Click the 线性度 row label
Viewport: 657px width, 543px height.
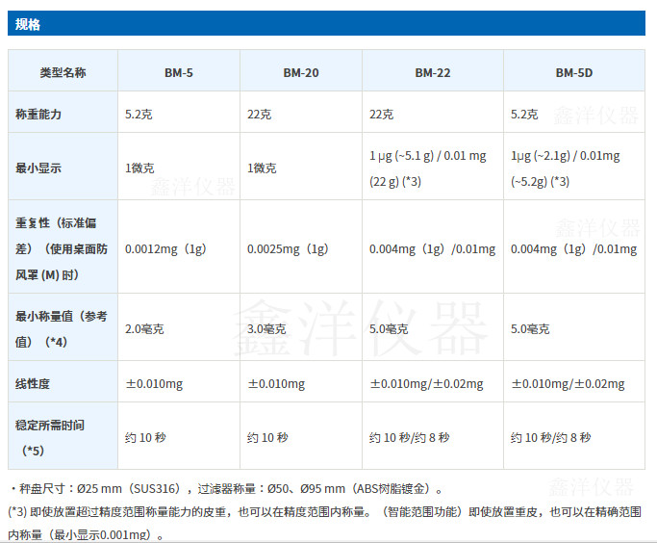click(34, 383)
